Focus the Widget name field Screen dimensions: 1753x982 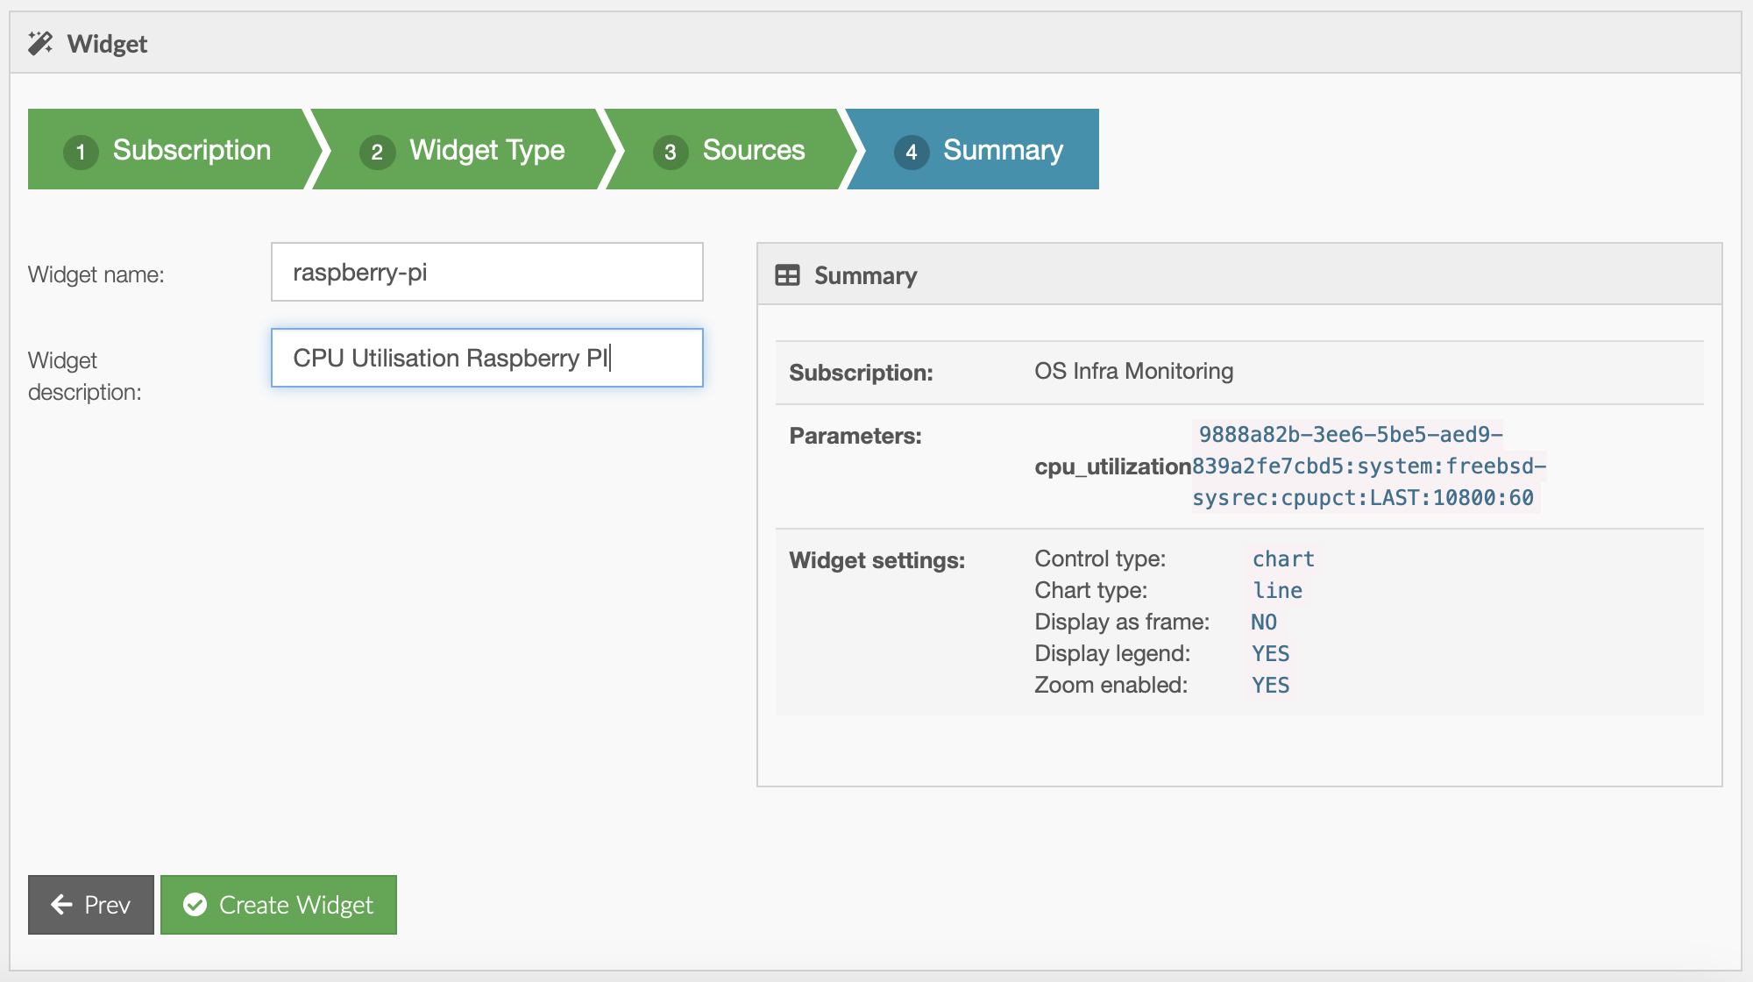coord(487,272)
